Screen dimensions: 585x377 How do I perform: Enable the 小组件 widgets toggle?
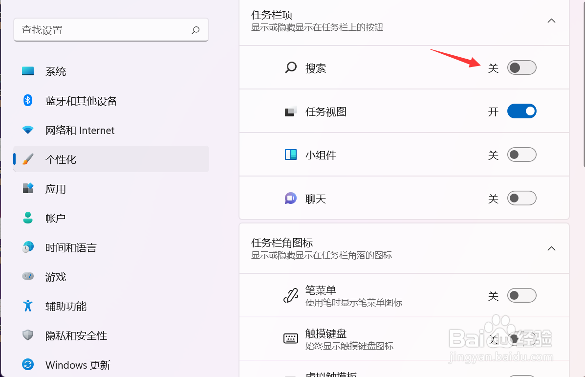click(521, 155)
